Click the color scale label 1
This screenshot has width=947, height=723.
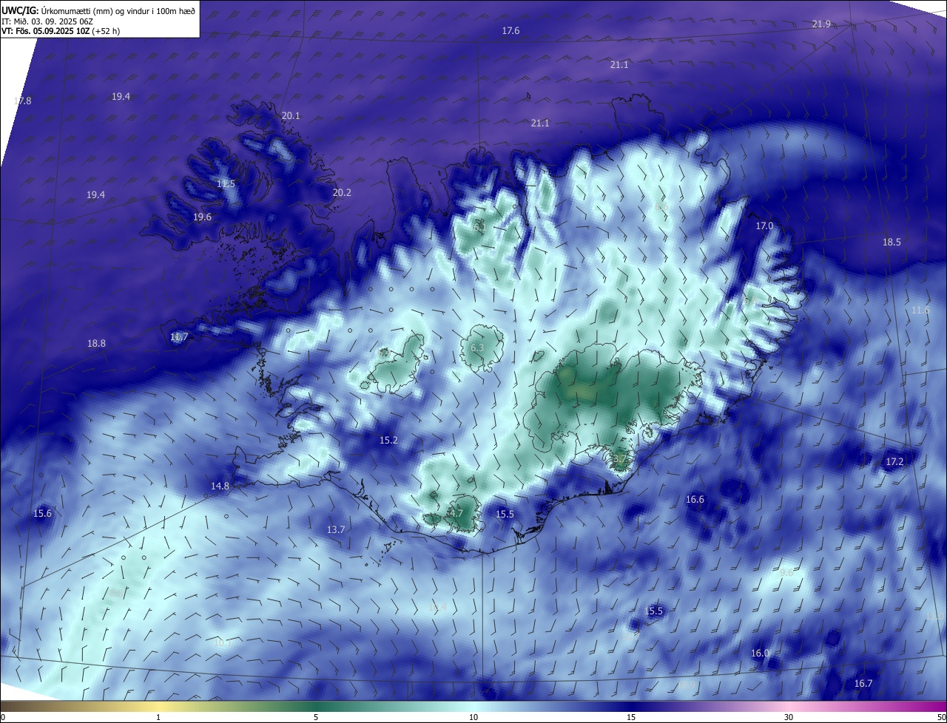click(158, 717)
